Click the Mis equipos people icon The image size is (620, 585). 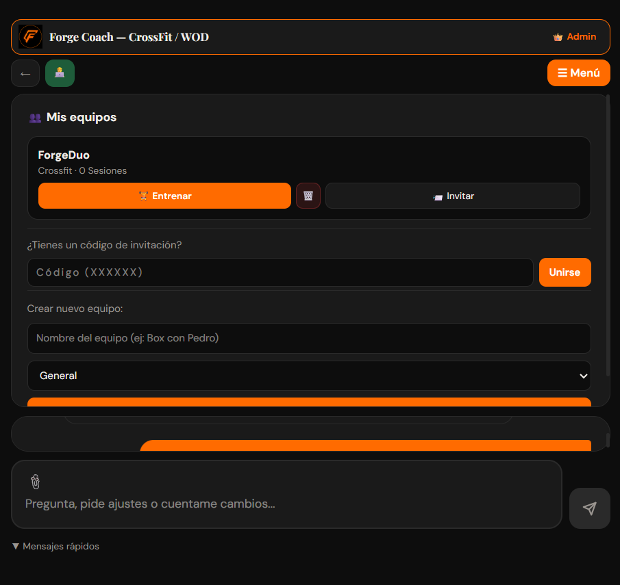(35, 118)
